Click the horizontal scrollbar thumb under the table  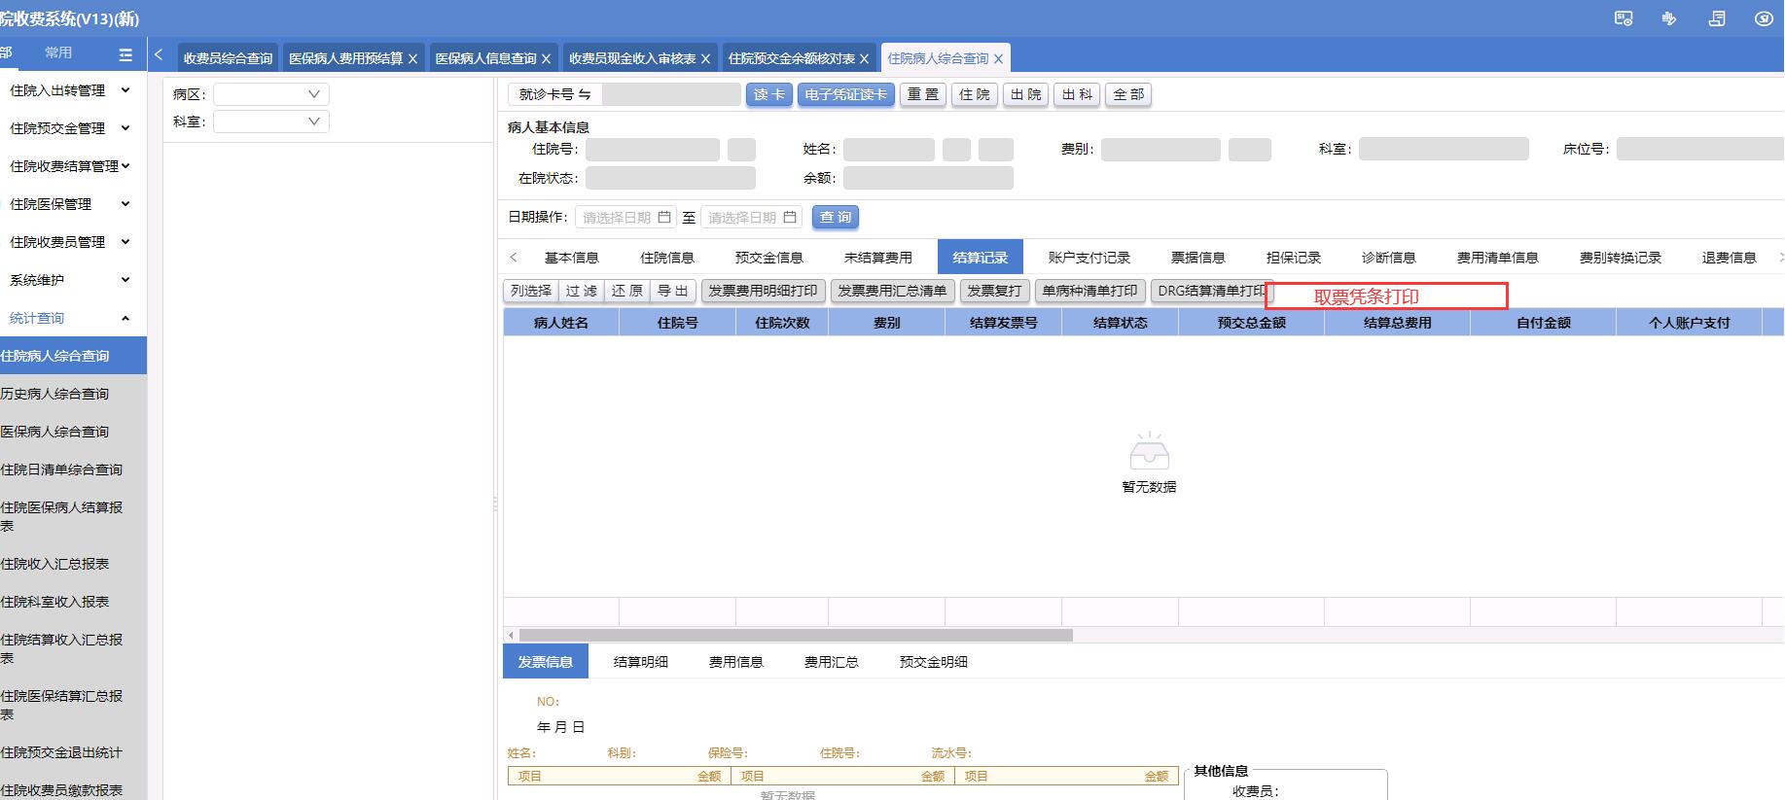(x=796, y=635)
